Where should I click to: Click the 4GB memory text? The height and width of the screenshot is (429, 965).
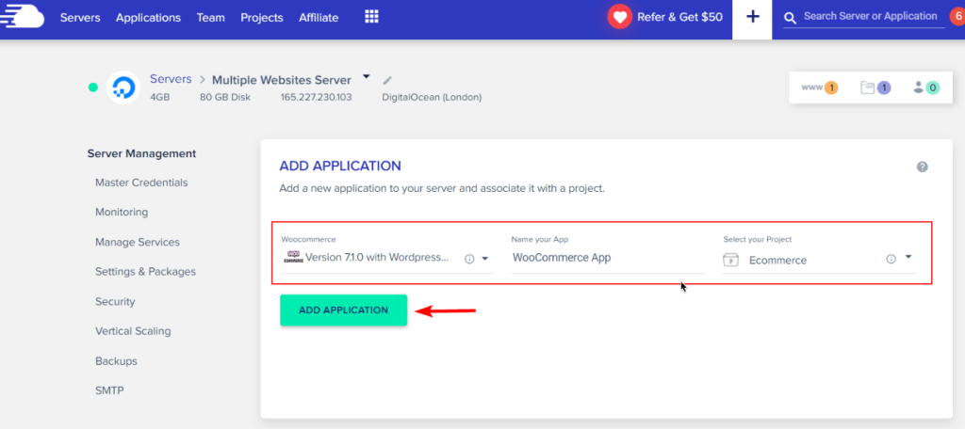pyautogui.click(x=160, y=97)
